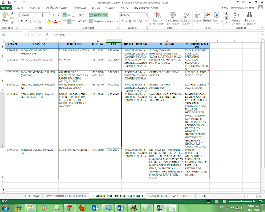Open font color dropdown arrow
The width and height of the screenshot is (265, 212).
tap(59, 22)
